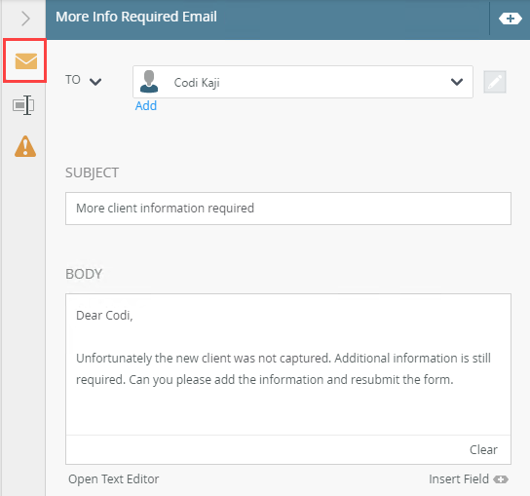Image resolution: width=530 pixels, height=496 pixels.
Task: Click the Insert Field text link
Action: click(459, 479)
